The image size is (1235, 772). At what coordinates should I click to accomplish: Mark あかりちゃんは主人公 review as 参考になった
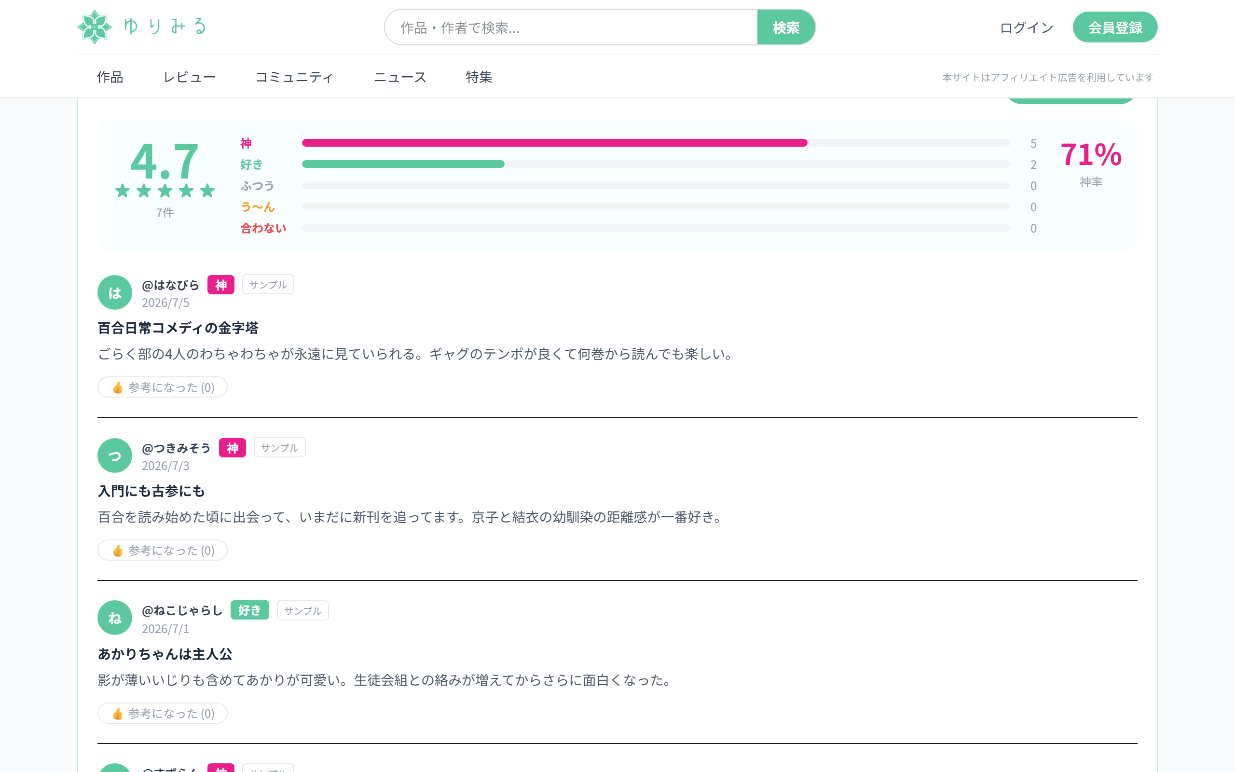(x=162, y=713)
